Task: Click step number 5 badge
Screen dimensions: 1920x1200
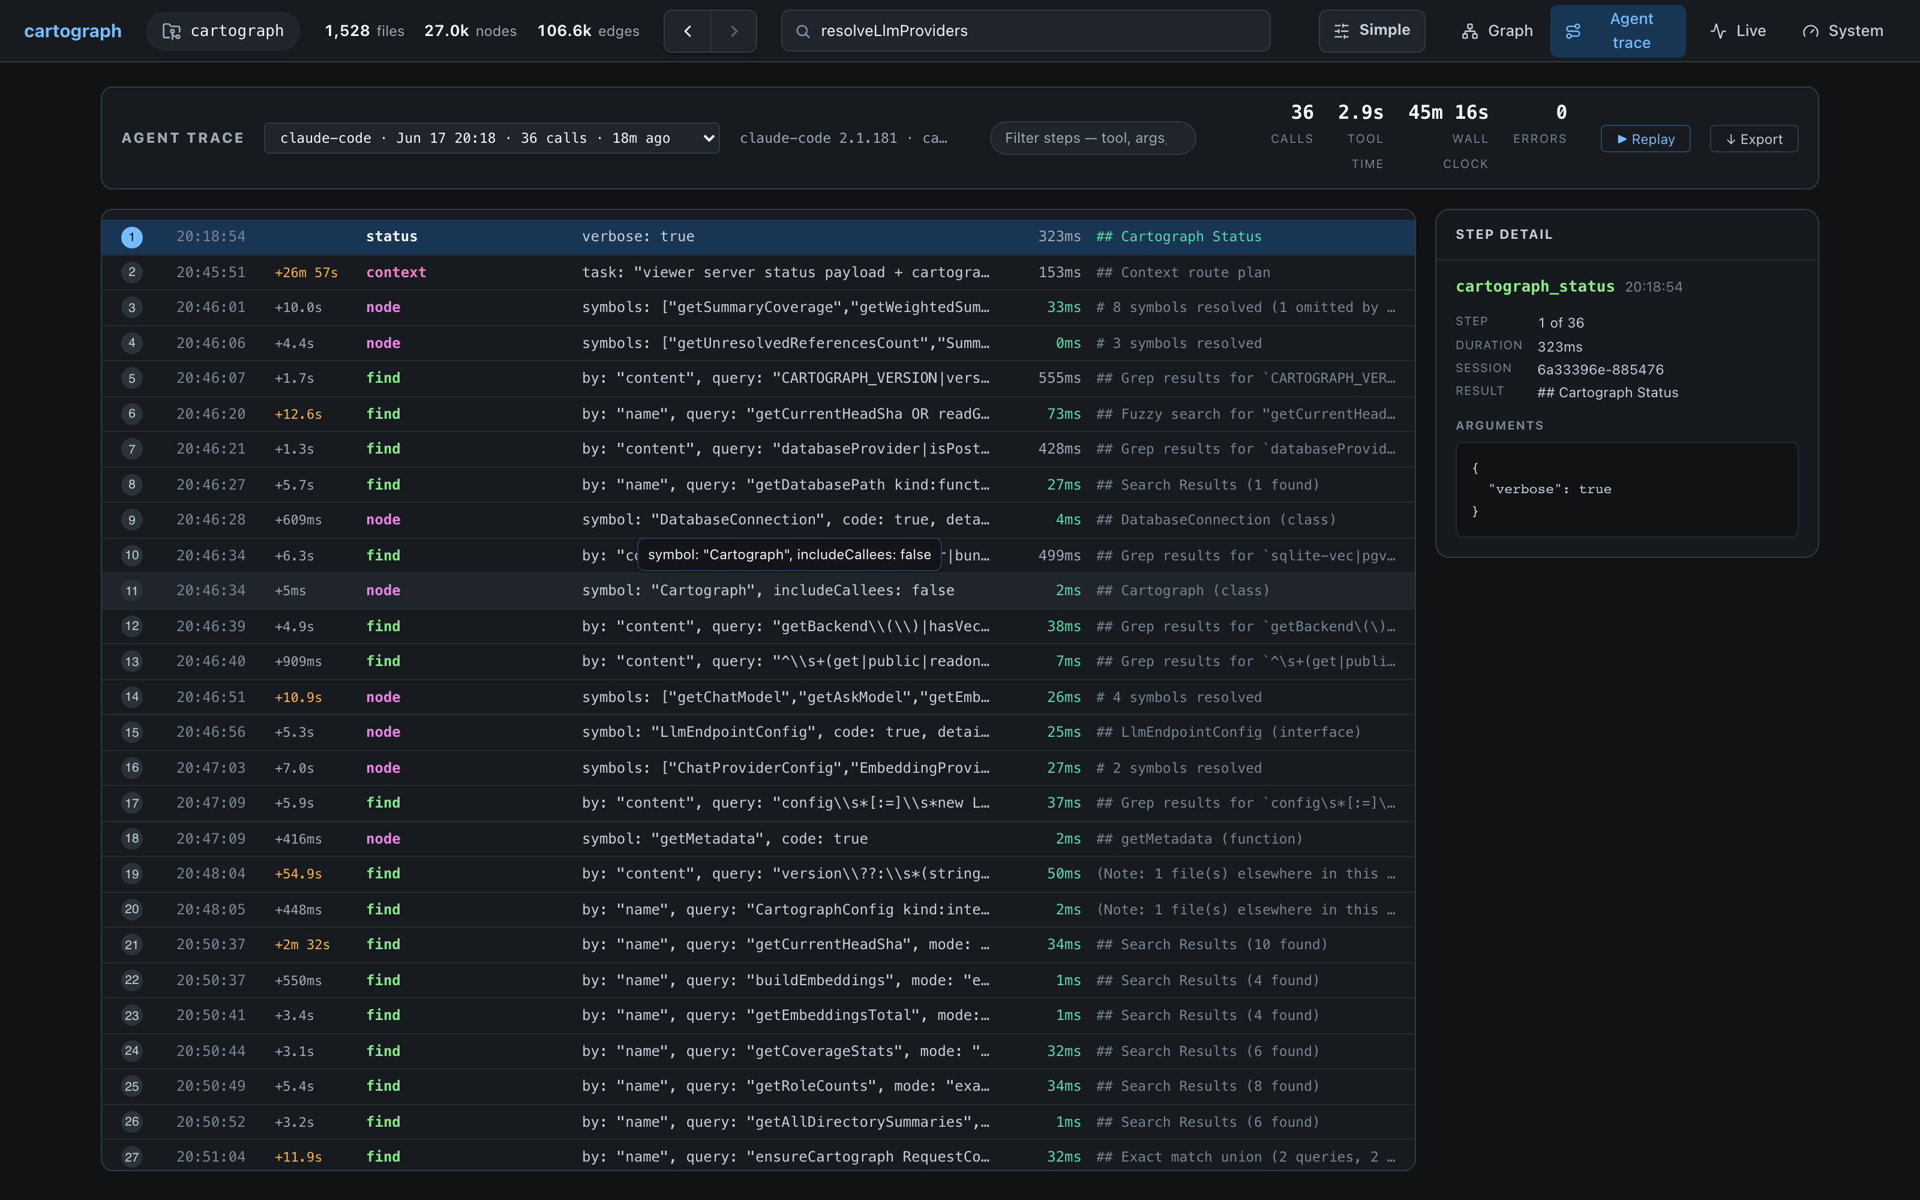Action: 132,379
